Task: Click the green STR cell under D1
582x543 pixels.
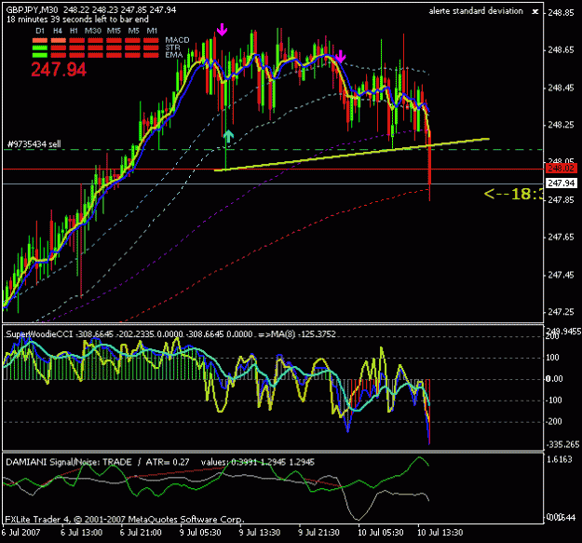Action: click(40, 48)
